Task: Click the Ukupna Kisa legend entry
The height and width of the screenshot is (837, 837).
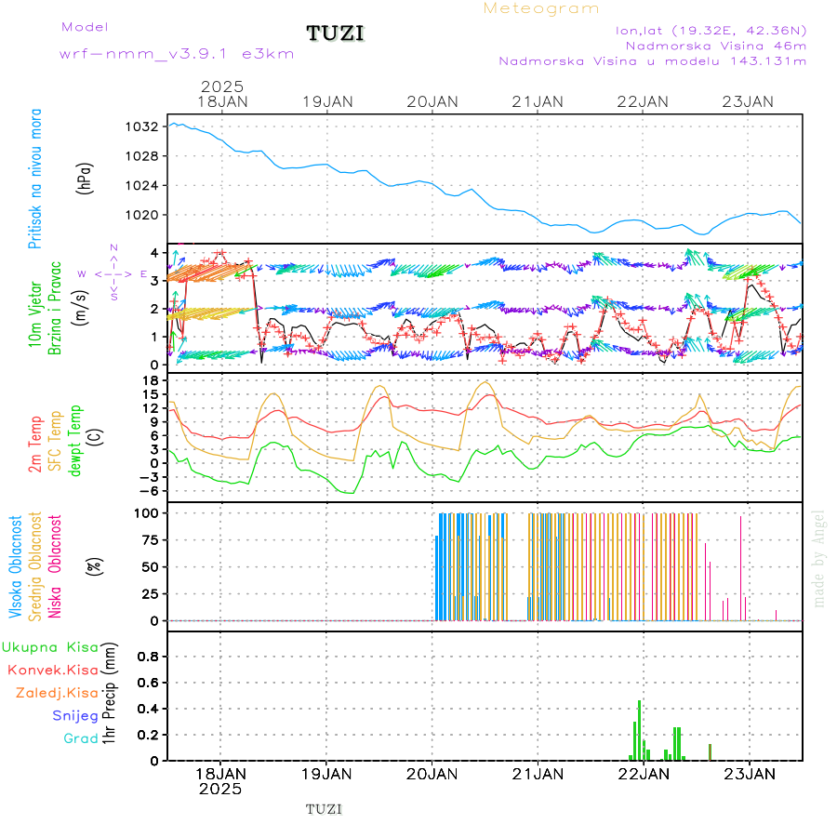Action: 49,646
